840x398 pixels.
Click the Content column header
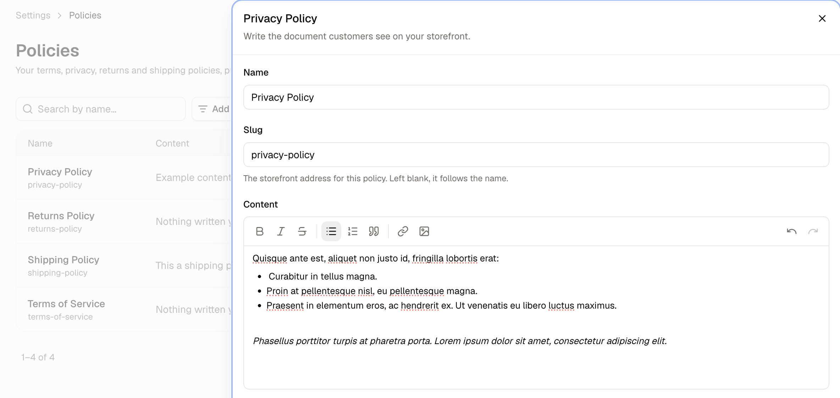tap(172, 143)
